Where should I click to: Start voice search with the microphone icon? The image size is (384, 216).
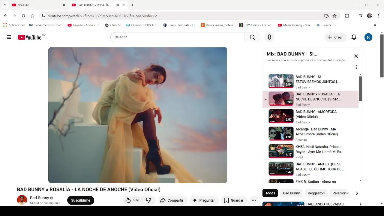(269, 37)
